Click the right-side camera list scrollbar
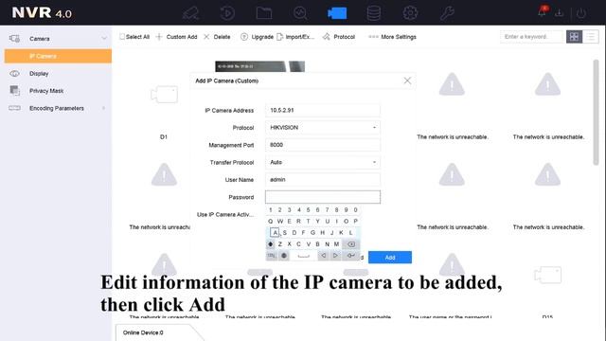Screen dimensions: 606x341 click(x=596, y=112)
